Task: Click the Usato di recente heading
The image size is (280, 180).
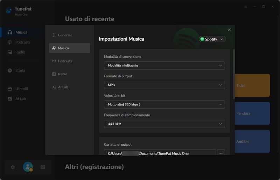Action: [x=90, y=19]
